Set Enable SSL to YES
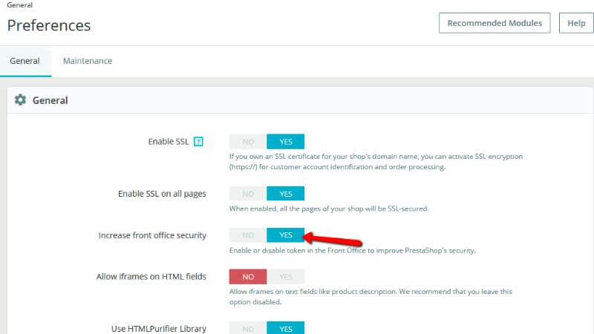 pyautogui.click(x=286, y=142)
